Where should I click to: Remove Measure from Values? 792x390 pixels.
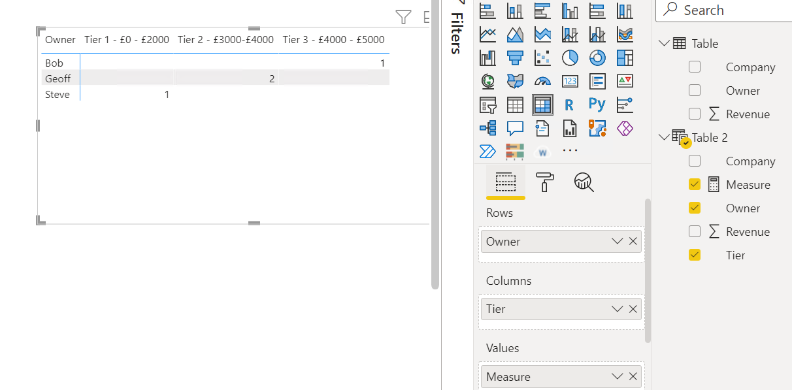(x=633, y=377)
